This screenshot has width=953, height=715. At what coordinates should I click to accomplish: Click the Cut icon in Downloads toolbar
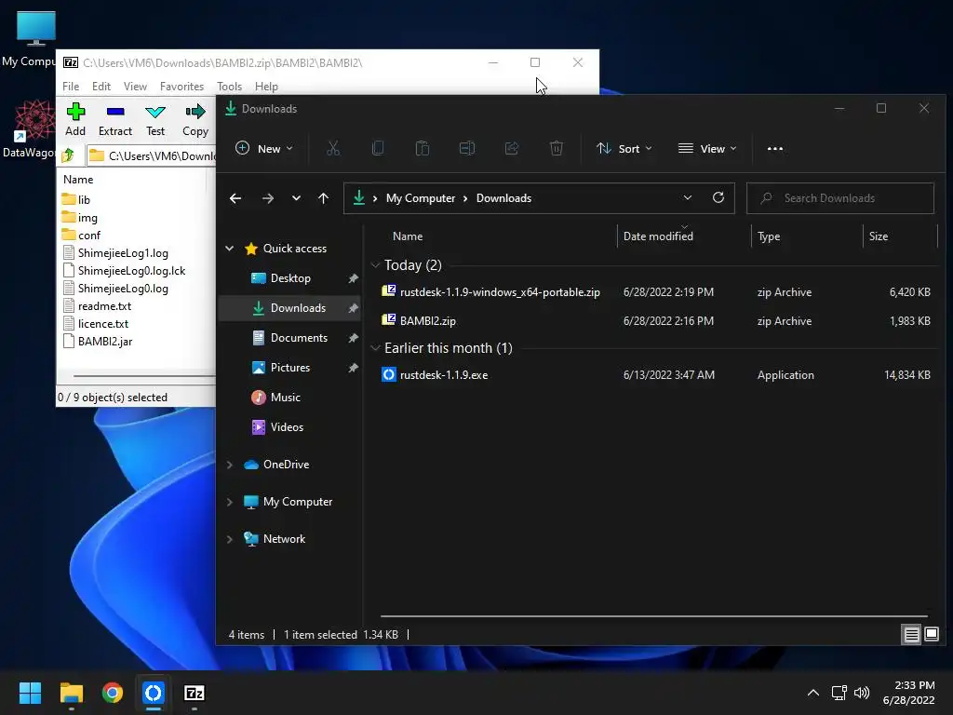(x=333, y=148)
